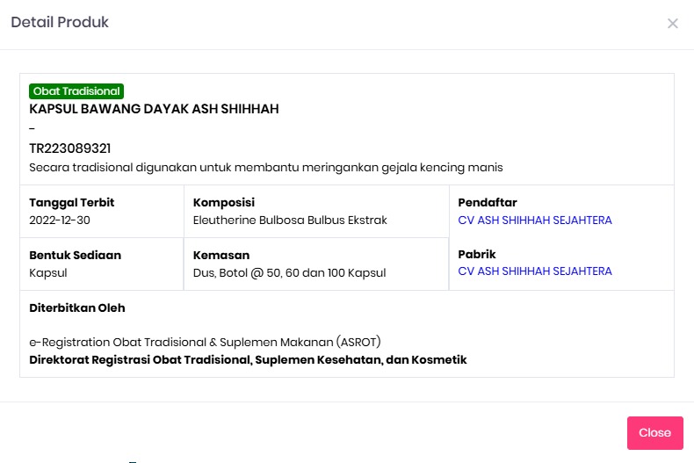The height and width of the screenshot is (463, 694).
Task: Click the Detail Produk dialog title
Action: pos(60,23)
